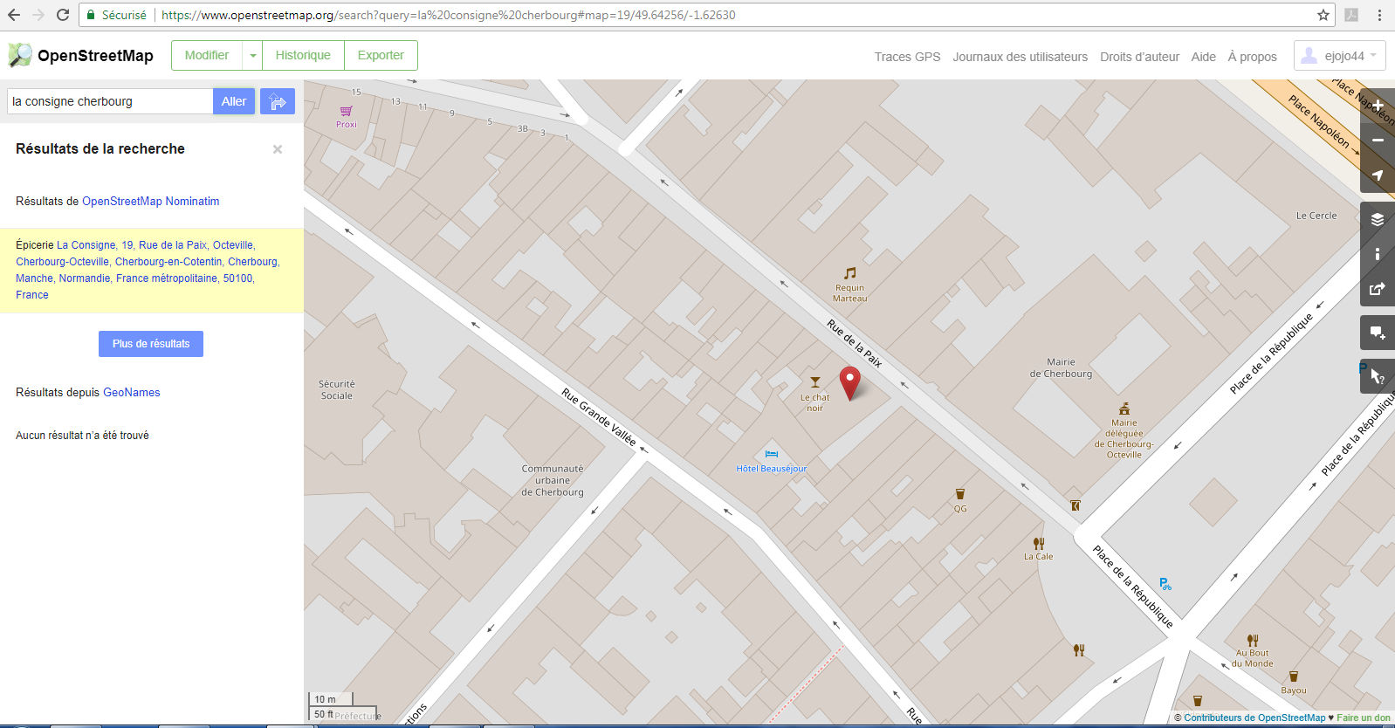1395x728 pixels.
Task: Click Plus de résultats button
Action: 151,344
